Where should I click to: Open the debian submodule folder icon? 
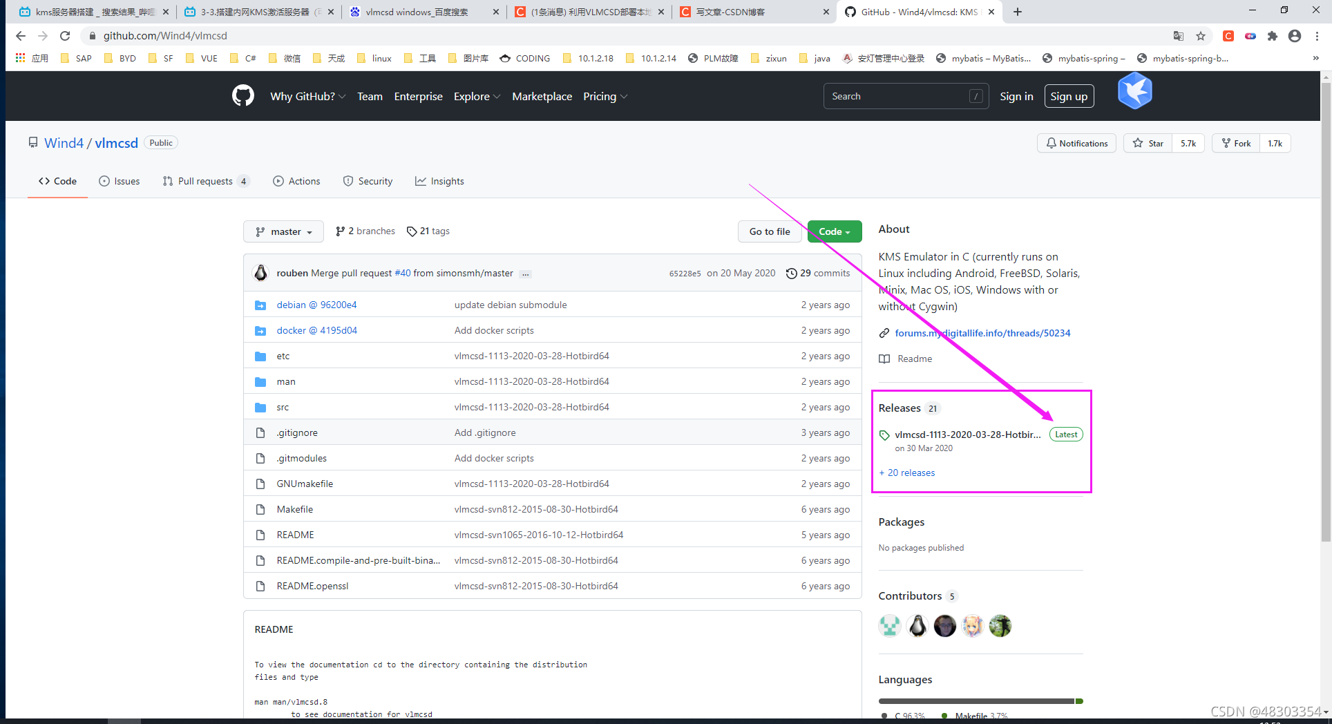(260, 305)
